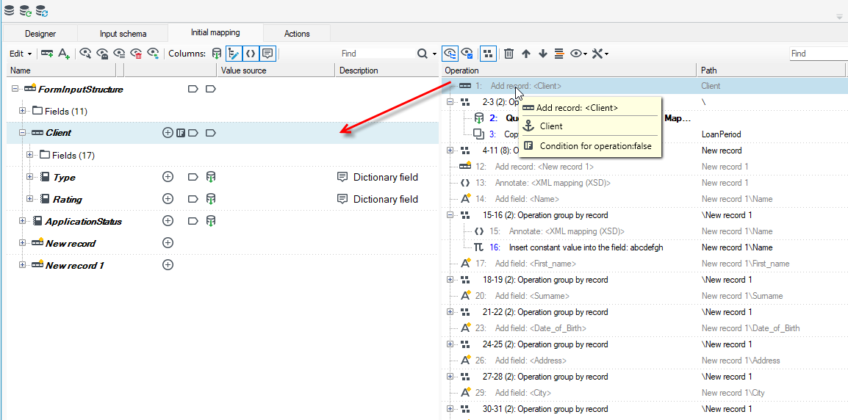Viewport: 848px width, 420px height.
Task: Click the eye with magnifier icon
Action: [85, 54]
